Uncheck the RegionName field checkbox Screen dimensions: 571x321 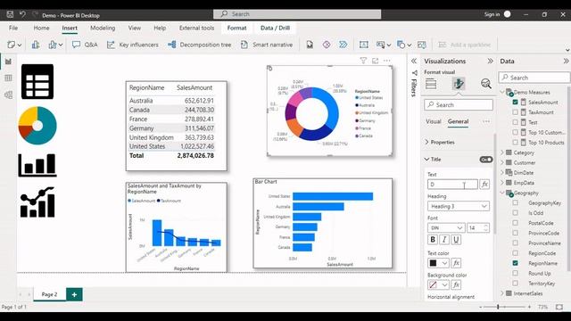(x=515, y=263)
